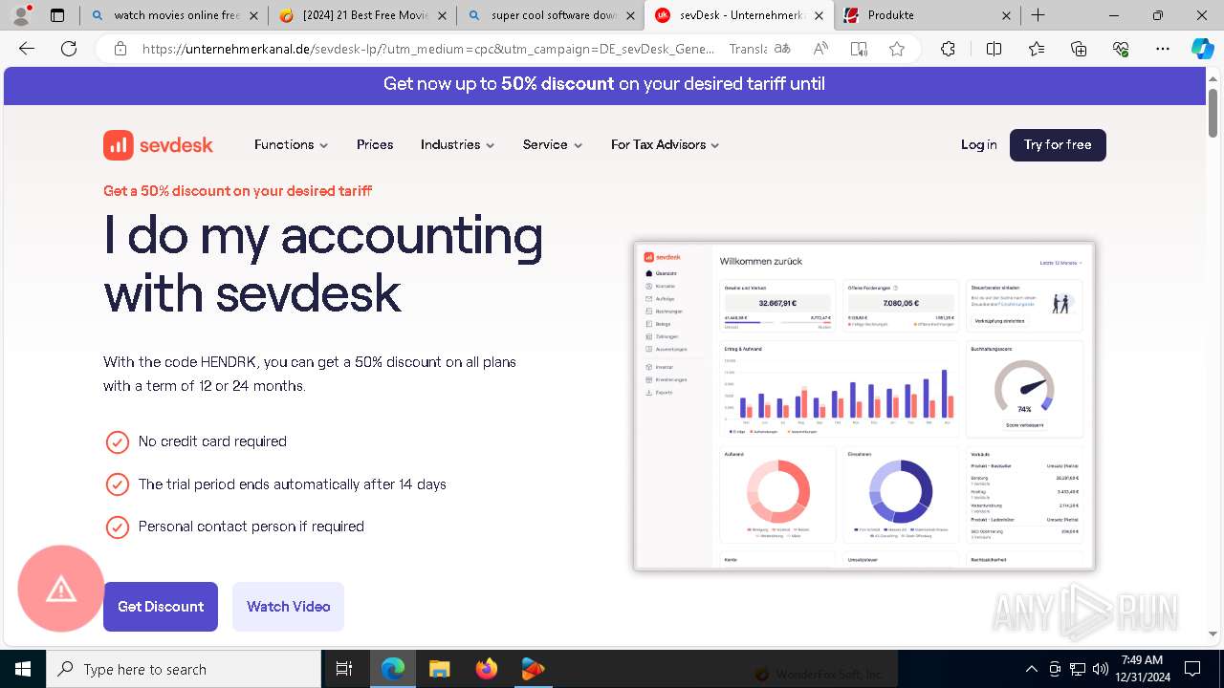
Task: Refresh the page
Action: (x=69, y=49)
